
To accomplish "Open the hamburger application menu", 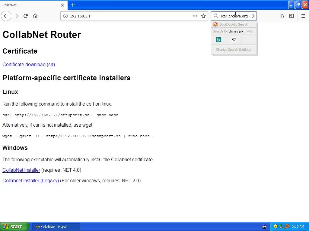I will 303,16.
